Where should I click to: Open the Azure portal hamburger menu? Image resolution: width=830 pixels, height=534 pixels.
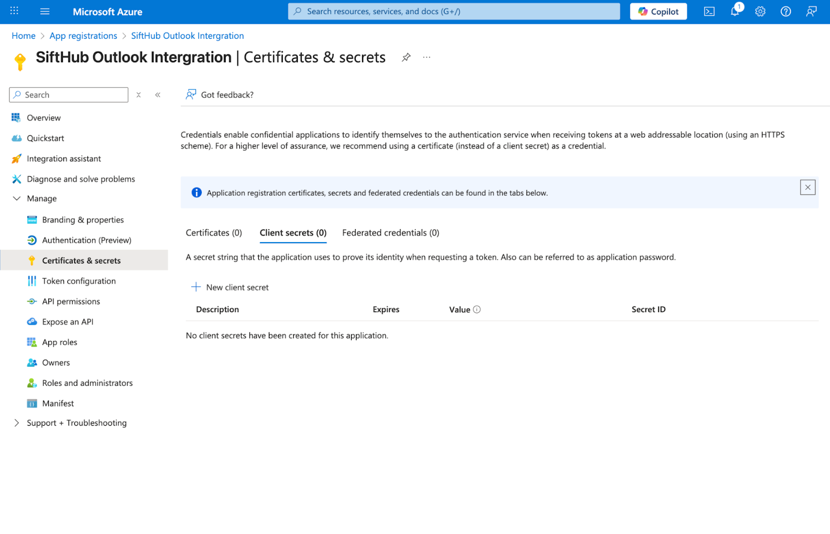(45, 11)
